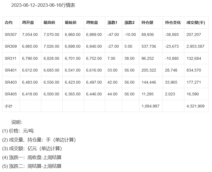Click the subtotal open interest 1,084,987
The width and height of the screenshot is (212, 172).
[150, 106]
